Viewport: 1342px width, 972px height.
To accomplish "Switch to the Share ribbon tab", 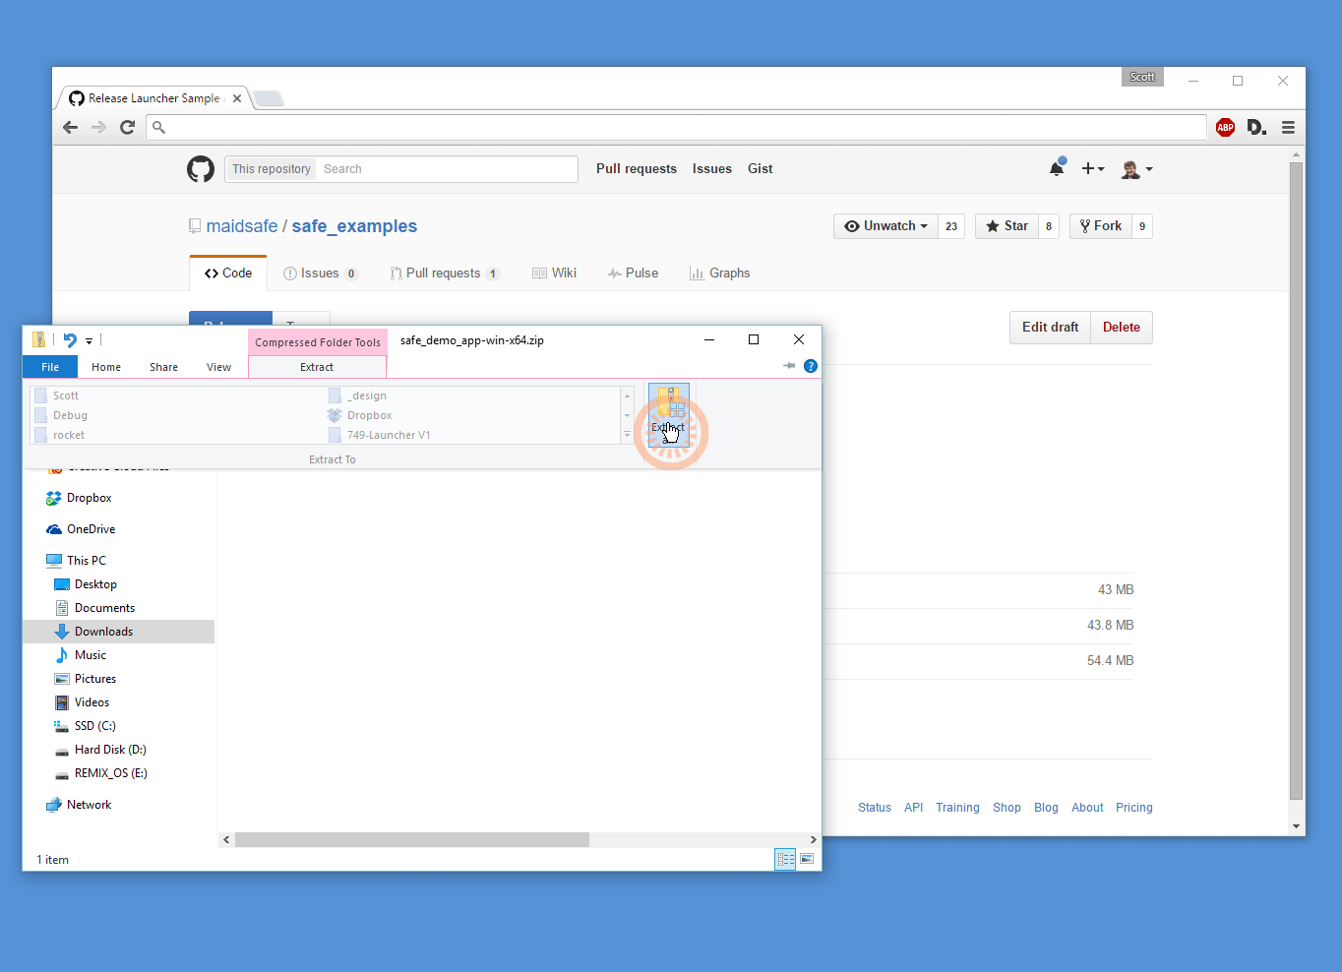I will [163, 367].
